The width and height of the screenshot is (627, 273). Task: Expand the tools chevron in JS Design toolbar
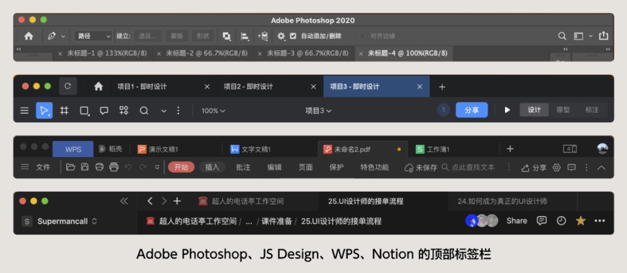click(x=164, y=111)
